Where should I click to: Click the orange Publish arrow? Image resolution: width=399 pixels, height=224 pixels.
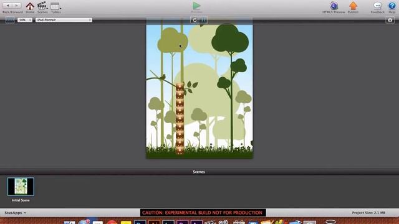[x=353, y=6]
